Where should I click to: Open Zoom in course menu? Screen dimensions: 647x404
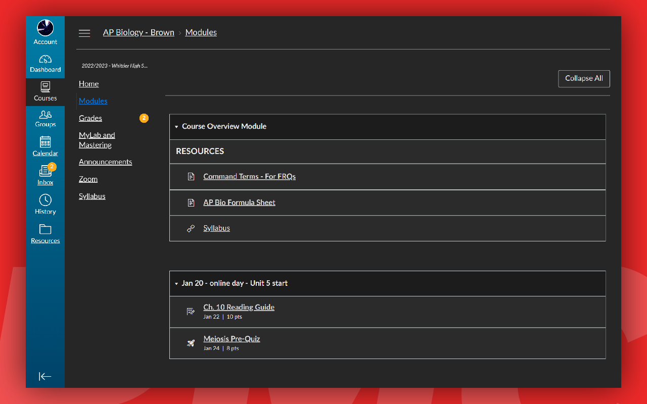click(88, 179)
